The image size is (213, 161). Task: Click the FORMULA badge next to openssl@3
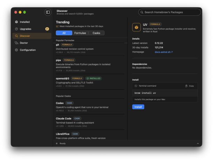(77, 78)
